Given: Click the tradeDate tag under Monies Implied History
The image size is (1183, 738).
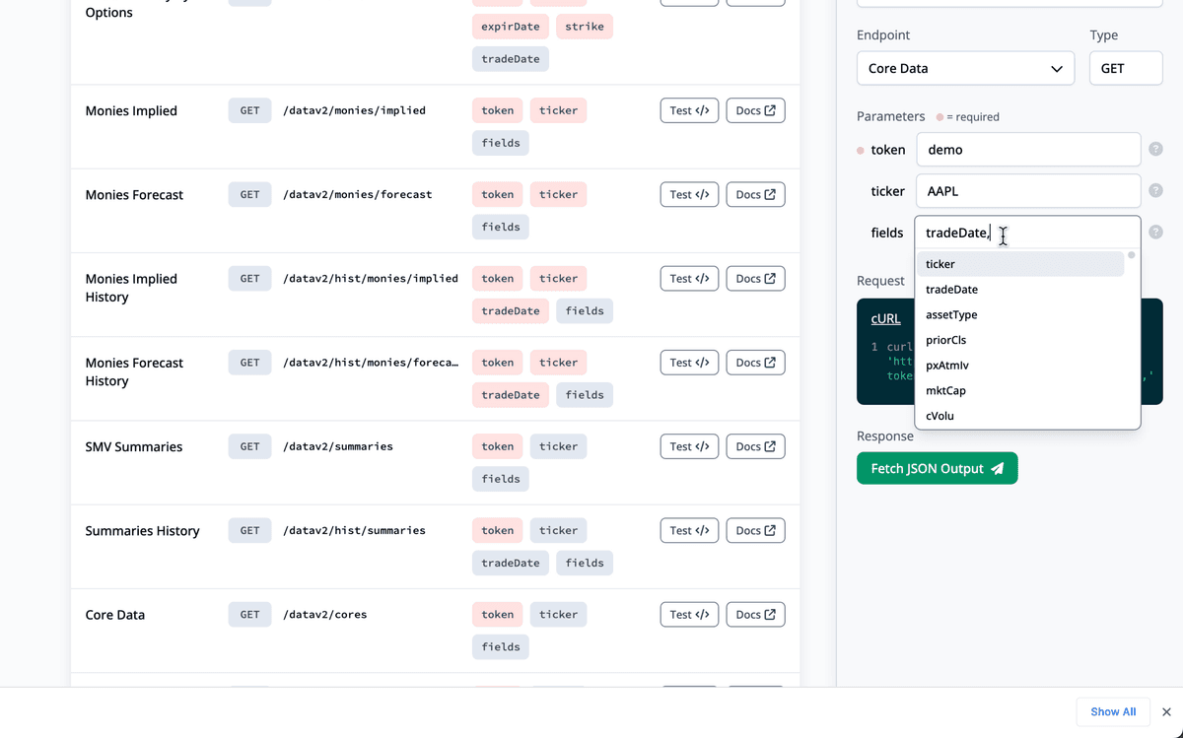Looking at the screenshot, I should coord(510,310).
